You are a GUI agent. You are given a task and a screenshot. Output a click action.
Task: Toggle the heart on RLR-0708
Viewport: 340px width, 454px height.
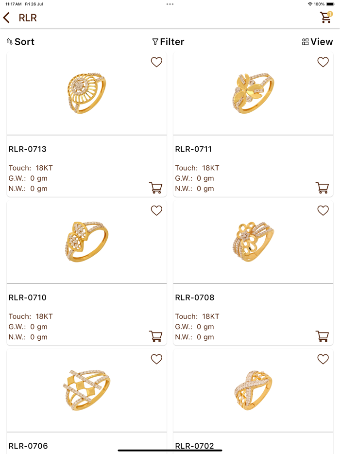[323, 210]
